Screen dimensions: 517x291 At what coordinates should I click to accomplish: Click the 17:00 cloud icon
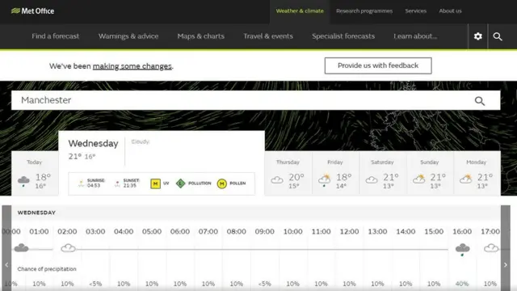pos(491,247)
